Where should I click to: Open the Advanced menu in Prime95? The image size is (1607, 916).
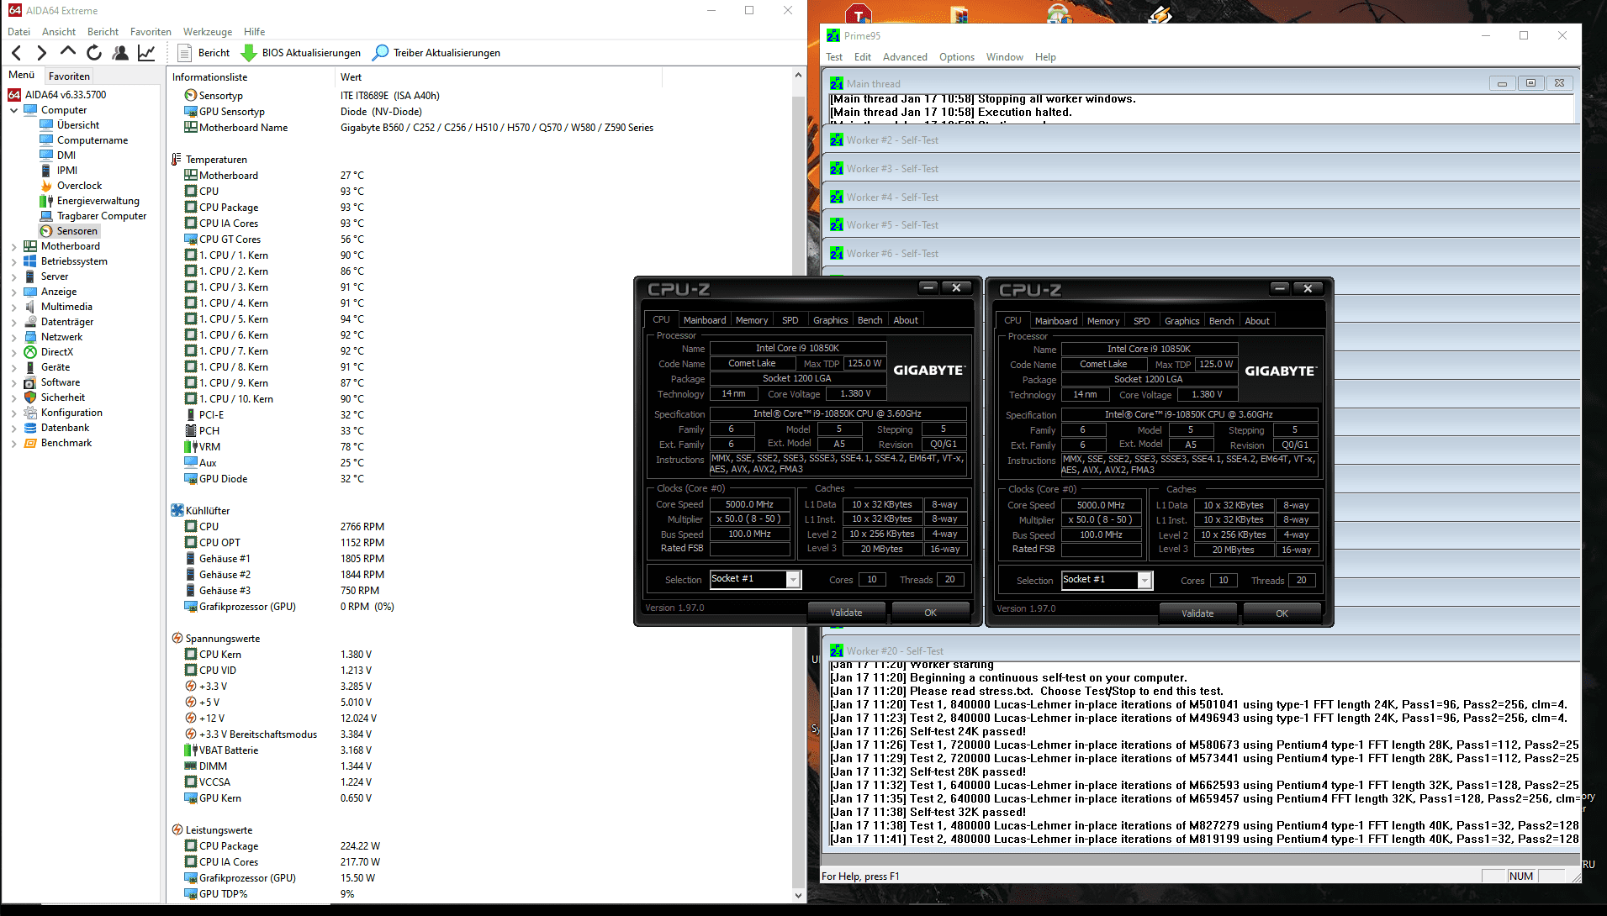pyautogui.click(x=905, y=57)
